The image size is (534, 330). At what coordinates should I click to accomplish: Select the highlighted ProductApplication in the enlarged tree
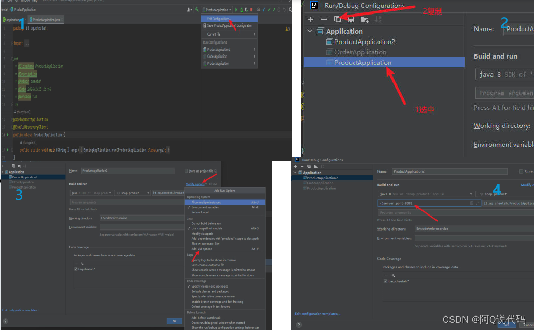(384, 62)
